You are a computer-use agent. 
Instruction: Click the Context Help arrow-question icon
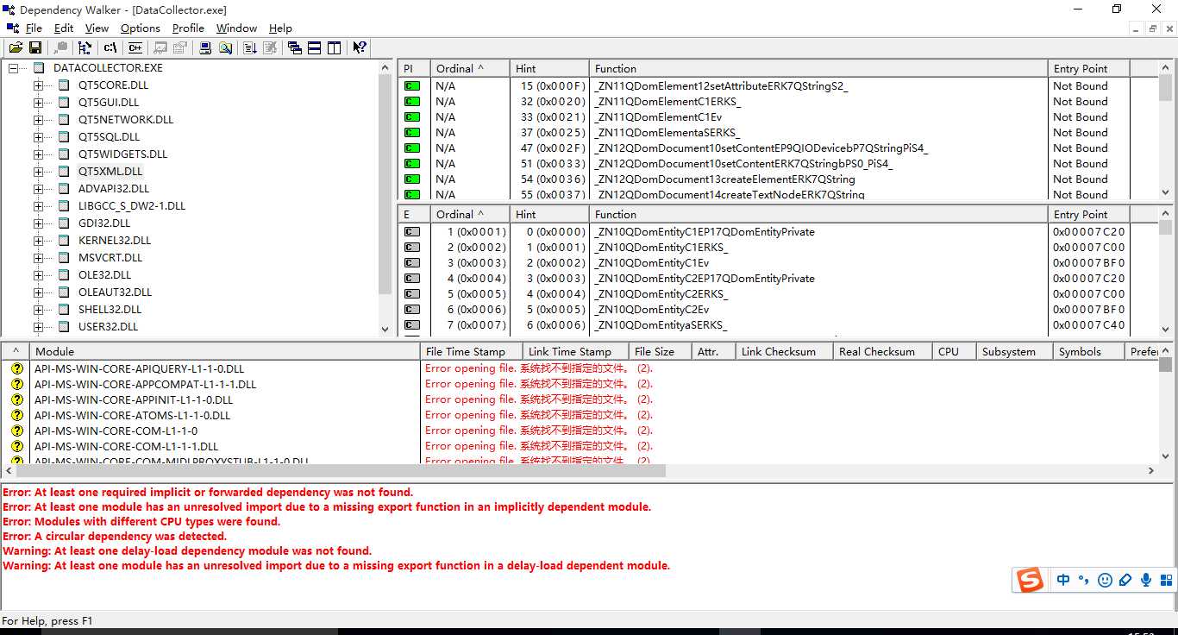pos(360,47)
